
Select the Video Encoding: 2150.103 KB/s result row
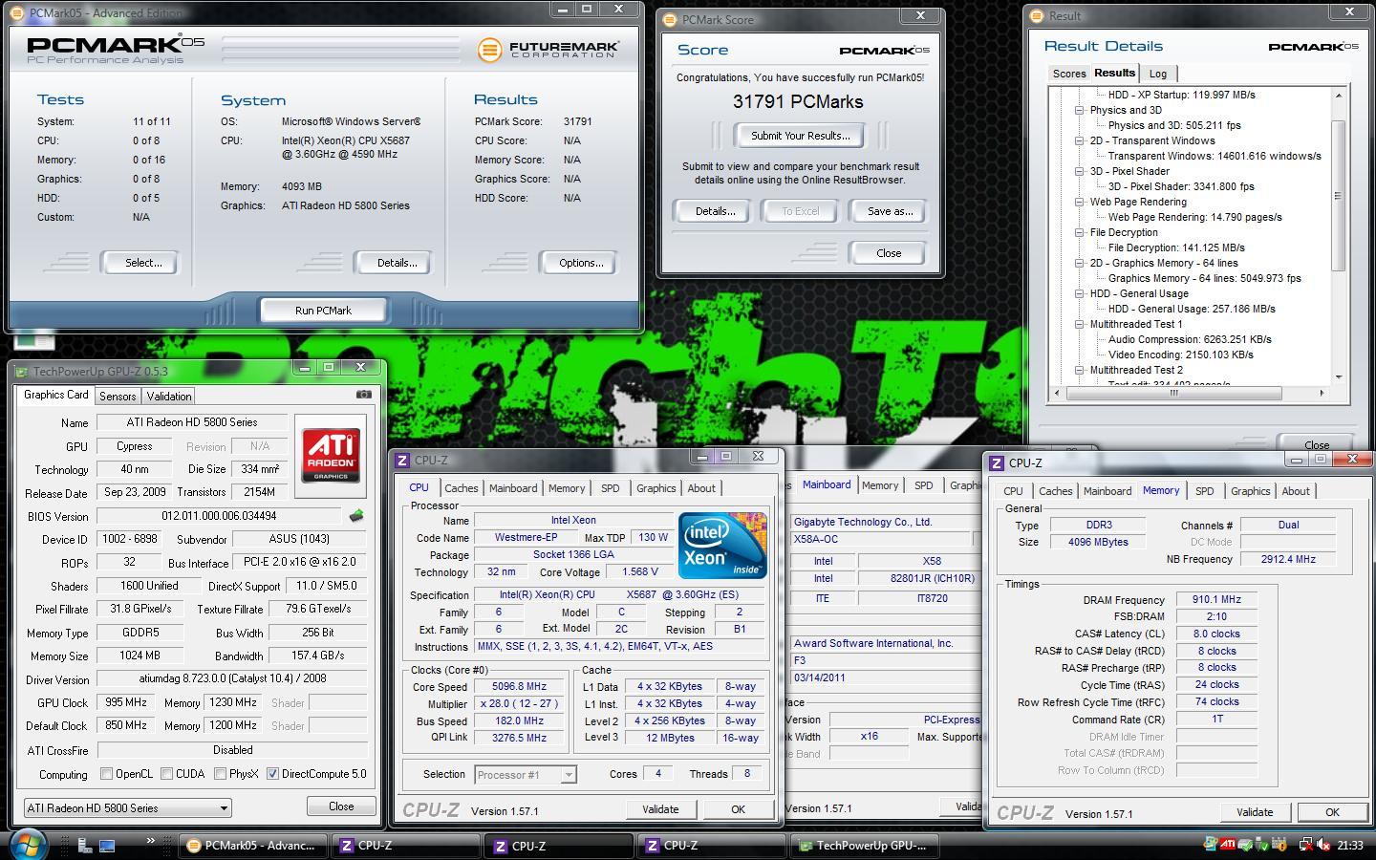click(1180, 355)
